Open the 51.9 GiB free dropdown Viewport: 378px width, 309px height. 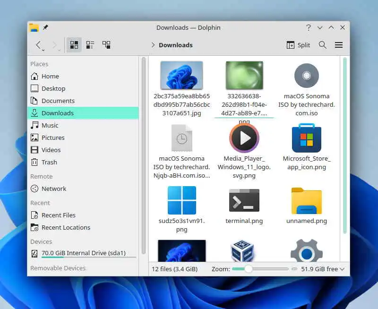[323, 269]
